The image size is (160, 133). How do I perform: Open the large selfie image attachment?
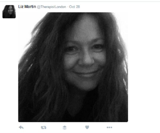73,67
